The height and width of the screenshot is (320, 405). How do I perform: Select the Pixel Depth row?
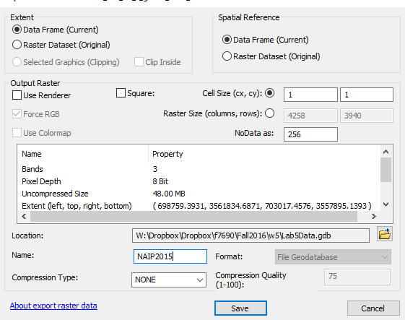pyautogui.click(x=199, y=181)
